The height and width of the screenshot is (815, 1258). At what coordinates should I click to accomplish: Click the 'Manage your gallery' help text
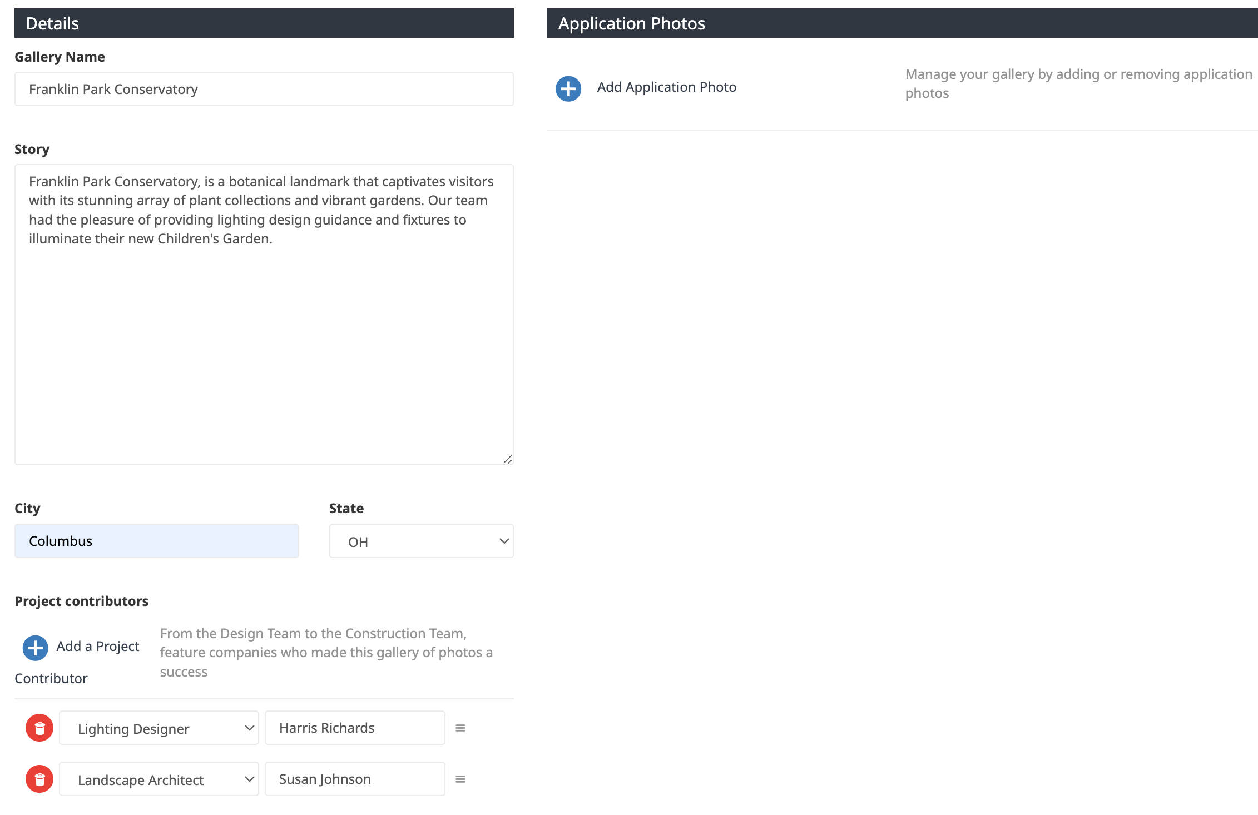click(1078, 83)
